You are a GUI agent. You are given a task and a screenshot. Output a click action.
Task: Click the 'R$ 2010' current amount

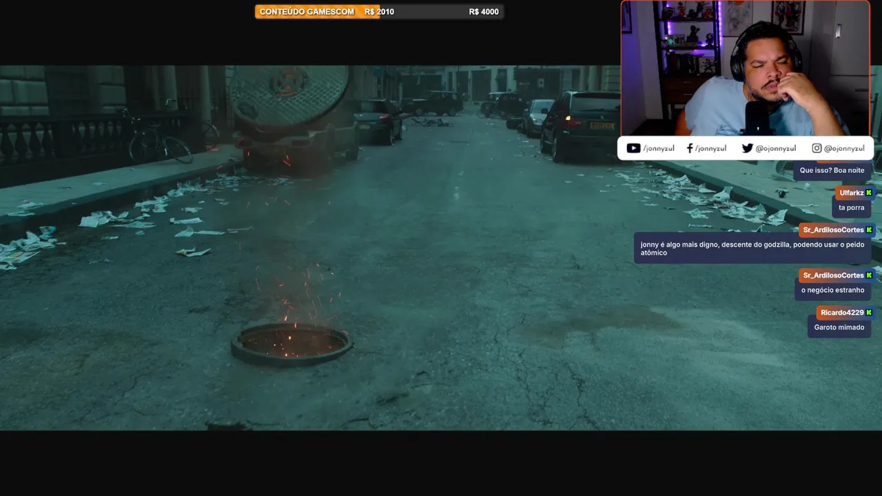[380, 12]
